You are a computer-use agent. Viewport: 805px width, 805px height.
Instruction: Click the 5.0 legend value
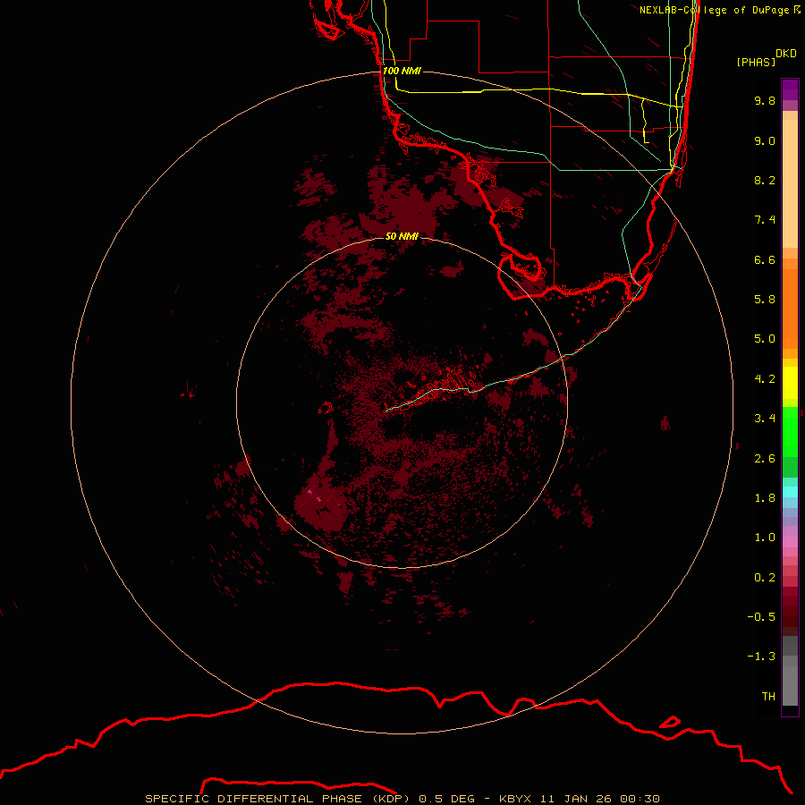[x=765, y=339]
